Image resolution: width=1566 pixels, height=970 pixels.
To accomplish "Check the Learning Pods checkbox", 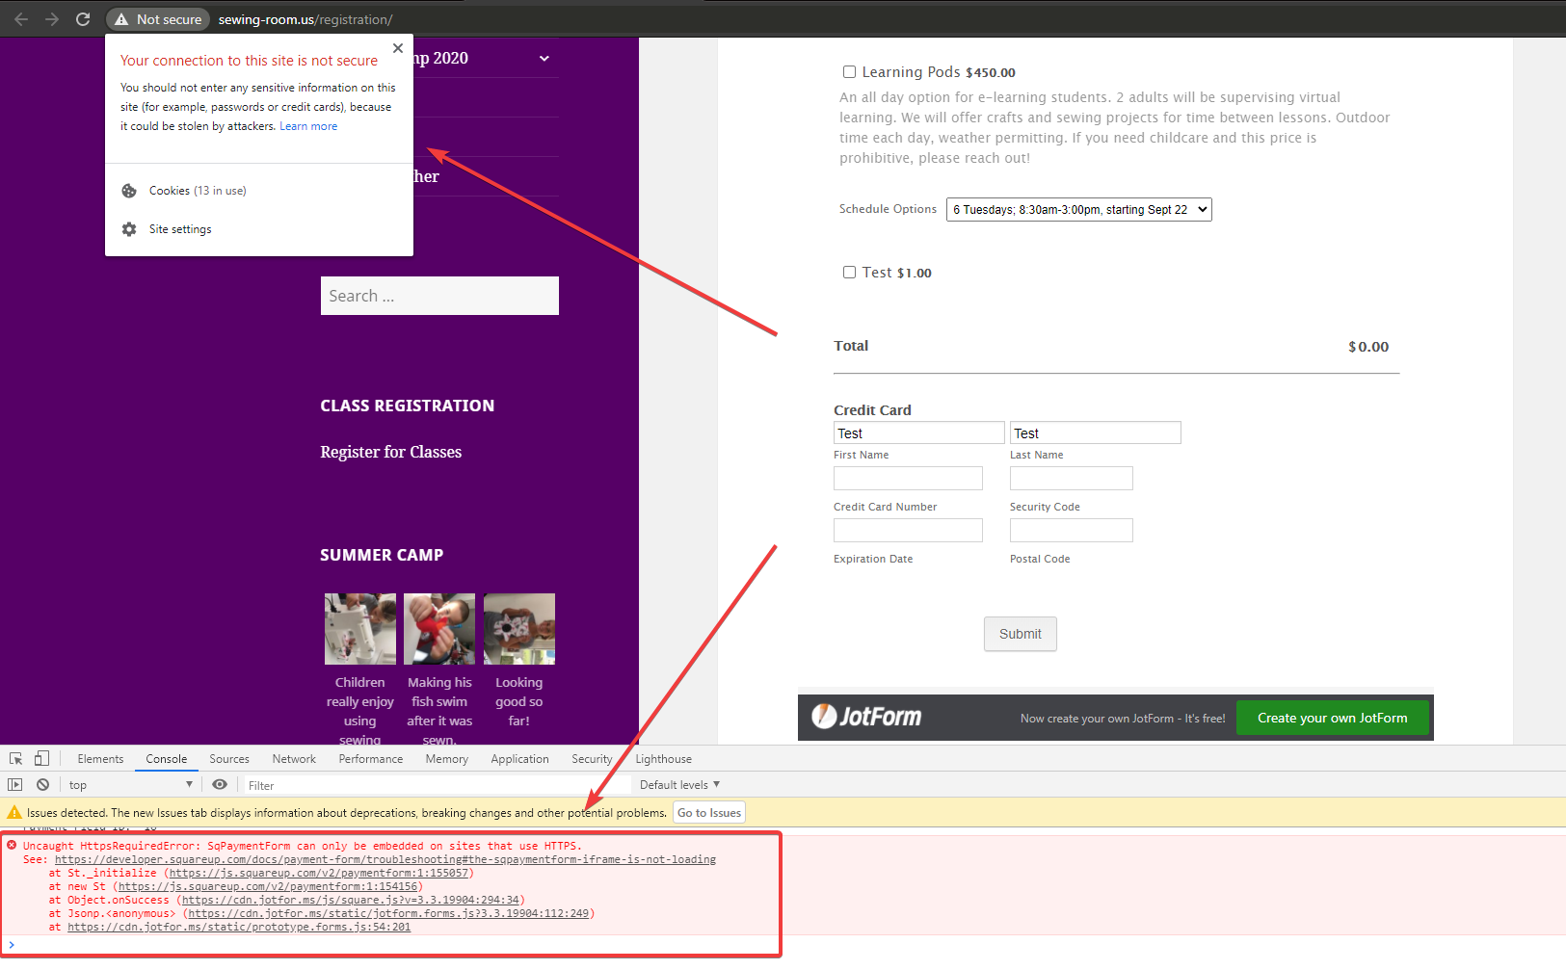I will pyautogui.click(x=849, y=72).
